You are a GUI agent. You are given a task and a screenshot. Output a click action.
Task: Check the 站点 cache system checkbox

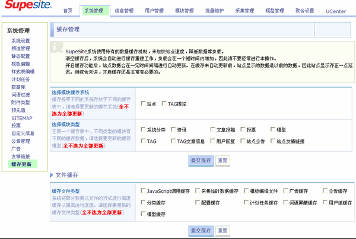tap(143, 104)
